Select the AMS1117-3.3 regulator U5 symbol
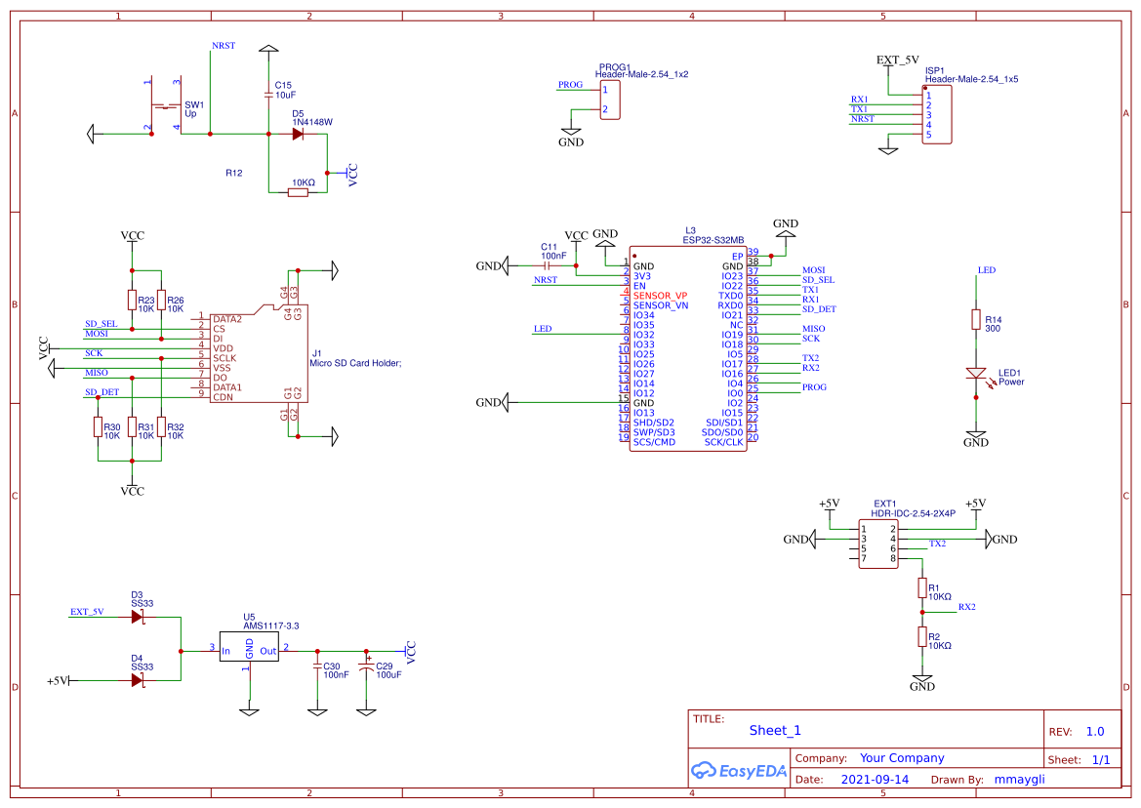 pos(248,649)
